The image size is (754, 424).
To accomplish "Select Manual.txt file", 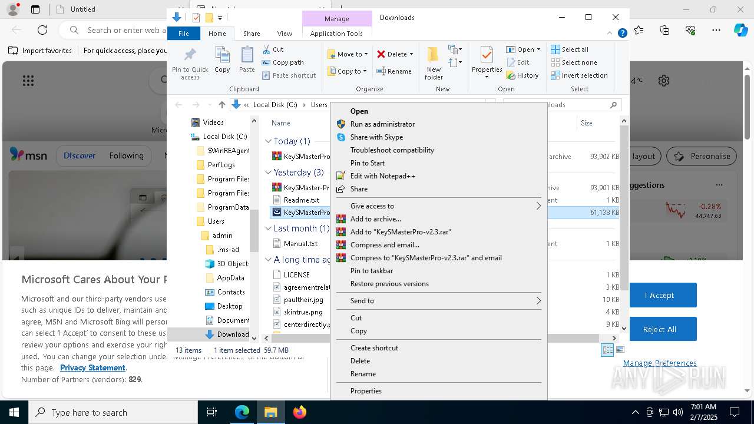I will pyautogui.click(x=300, y=244).
